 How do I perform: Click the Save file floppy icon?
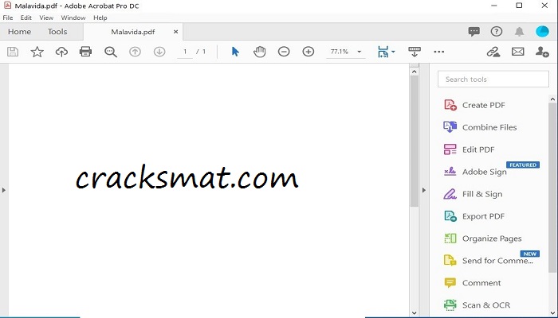click(13, 52)
